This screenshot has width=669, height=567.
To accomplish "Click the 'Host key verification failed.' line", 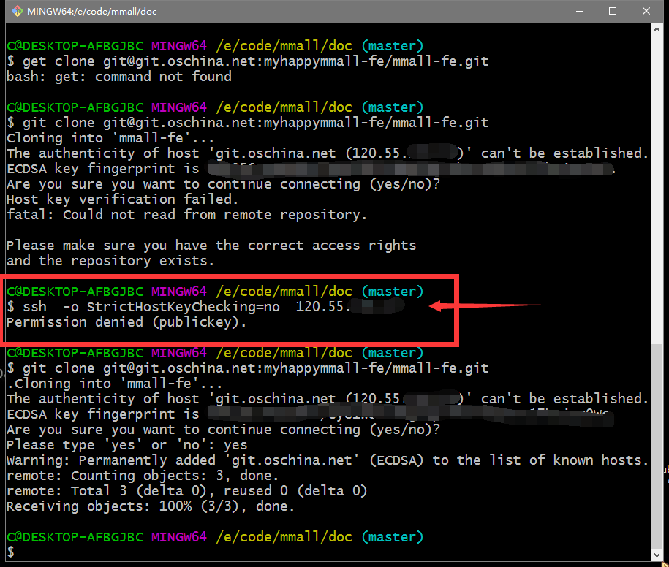I will (x=121, y=199).
